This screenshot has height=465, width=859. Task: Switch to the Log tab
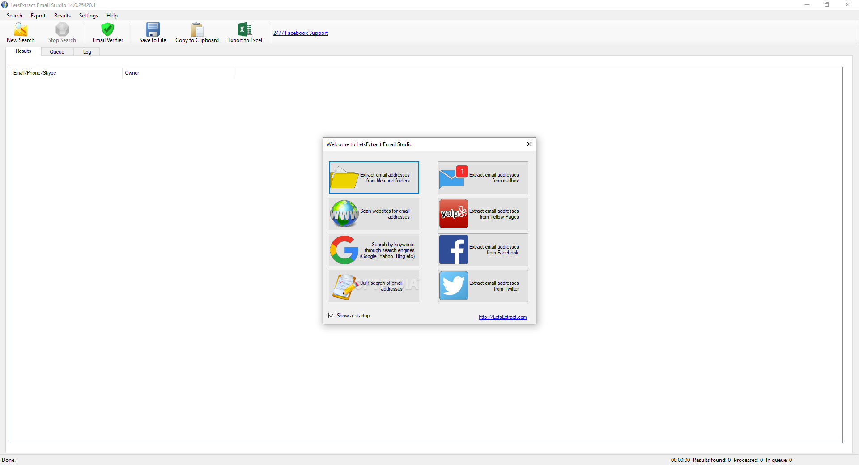tap(87, 52)
